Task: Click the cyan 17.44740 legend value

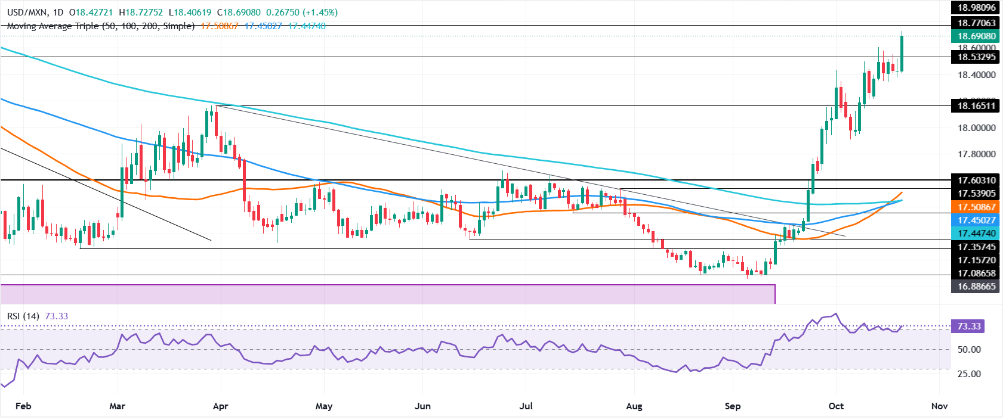Action: coord(307,26)
